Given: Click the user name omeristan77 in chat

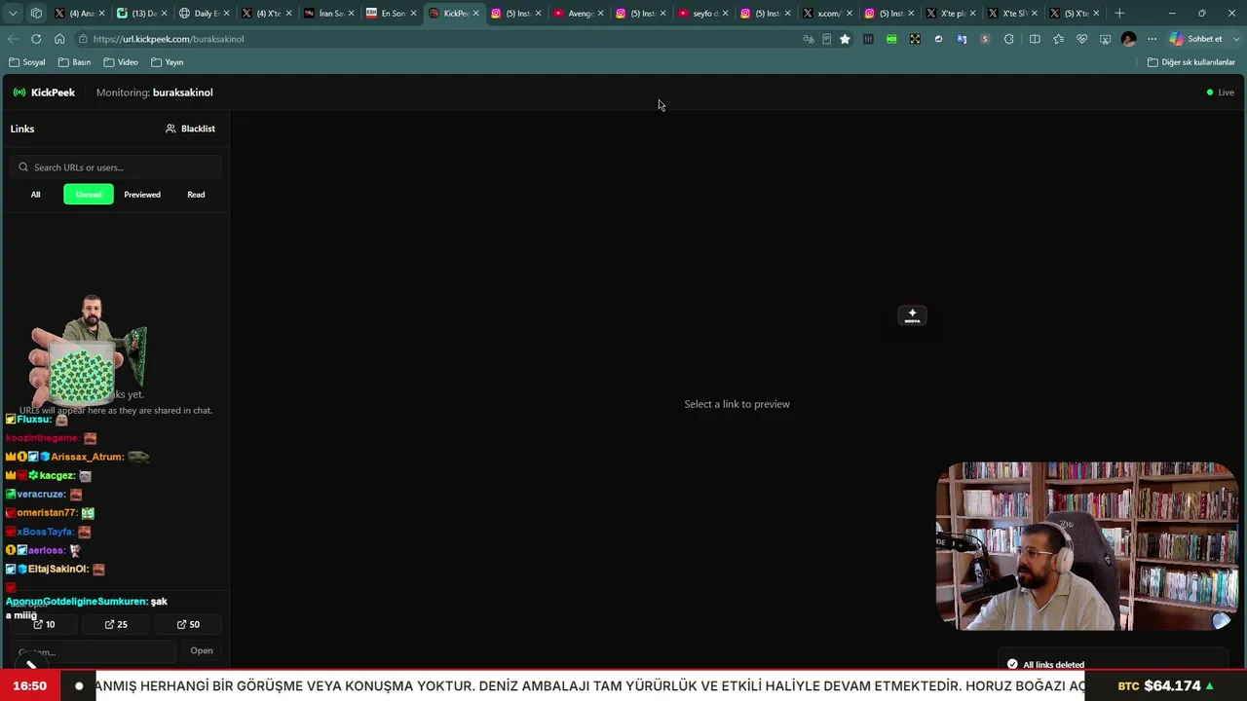Looking at the screenshot, I should click(x=47, y=512).
